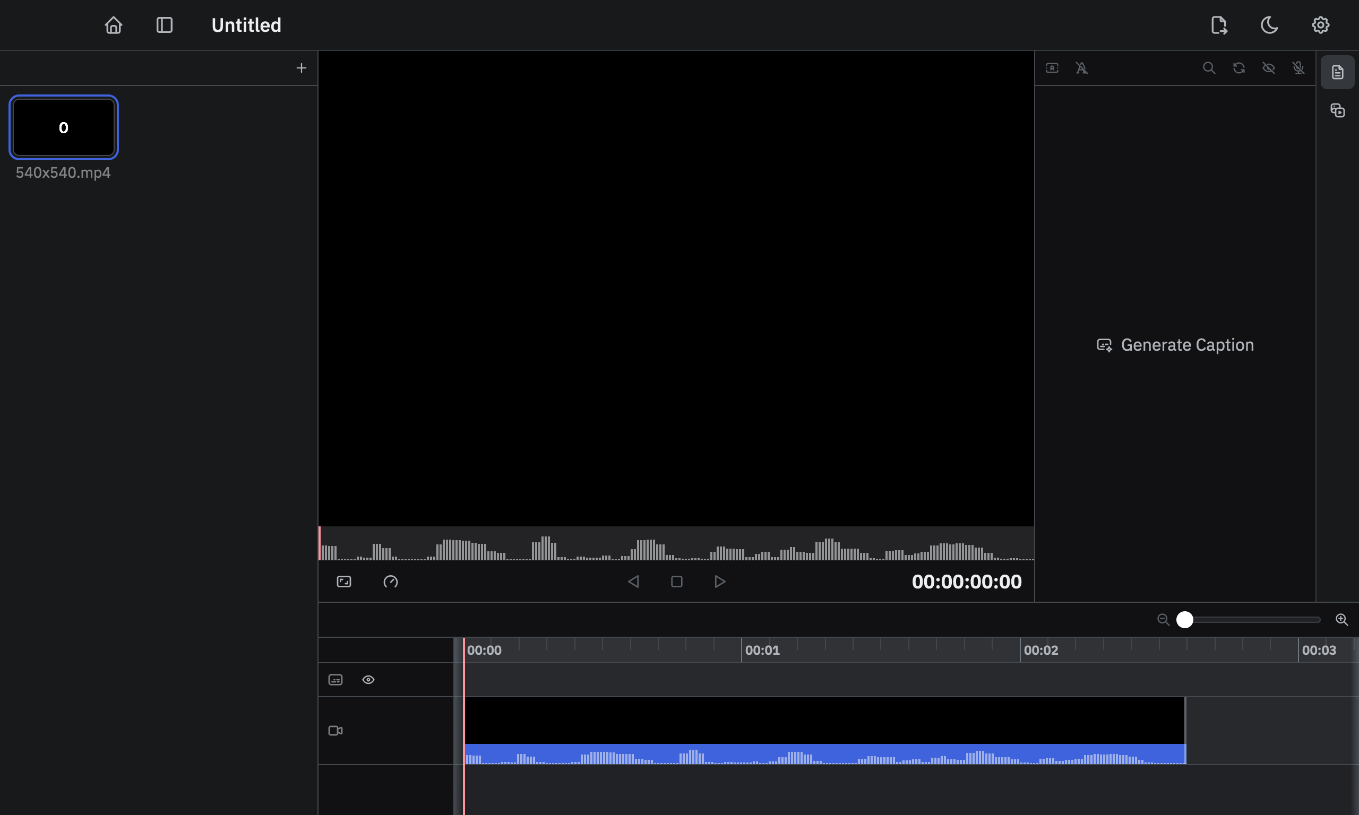The width and height of the screenshot is (1359, 815).
Task: Click the caption search magnifier icon
Action: tap(1208, 68)
